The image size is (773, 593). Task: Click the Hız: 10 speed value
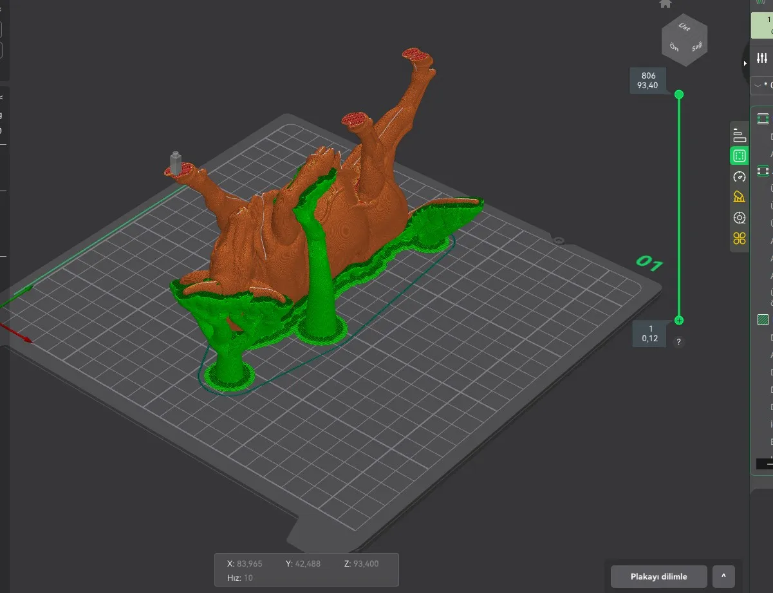(239, 578)
